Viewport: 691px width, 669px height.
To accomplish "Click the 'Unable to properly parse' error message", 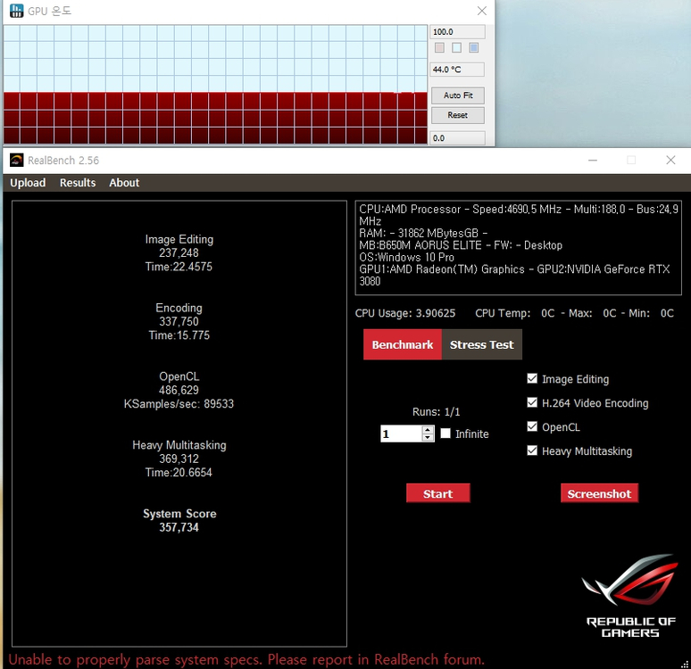I will [246, 659].
